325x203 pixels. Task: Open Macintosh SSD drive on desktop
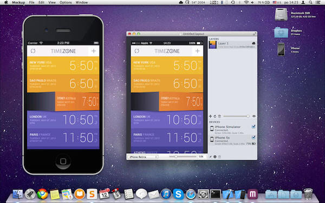(281, 14)
